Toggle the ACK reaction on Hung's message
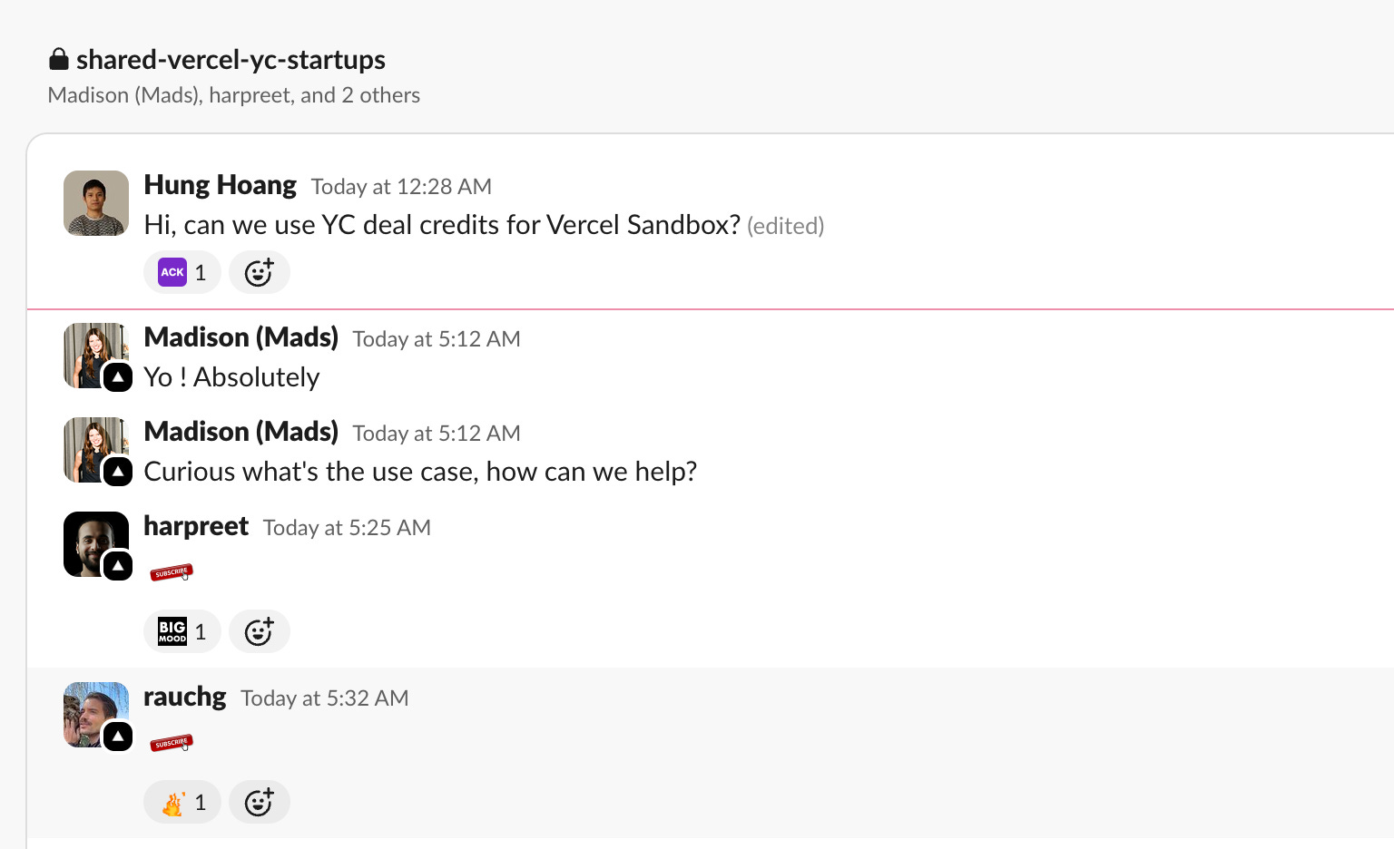 182,272
